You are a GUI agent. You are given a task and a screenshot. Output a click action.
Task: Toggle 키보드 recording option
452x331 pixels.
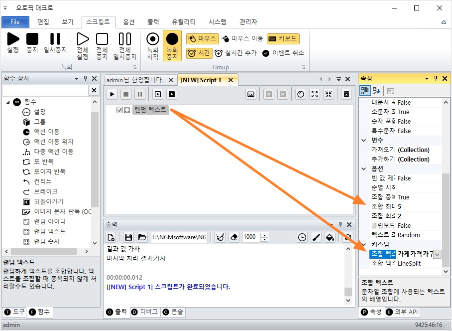point(283,38)
